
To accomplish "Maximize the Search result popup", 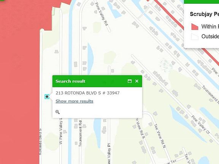I will [x=130, y=81].
